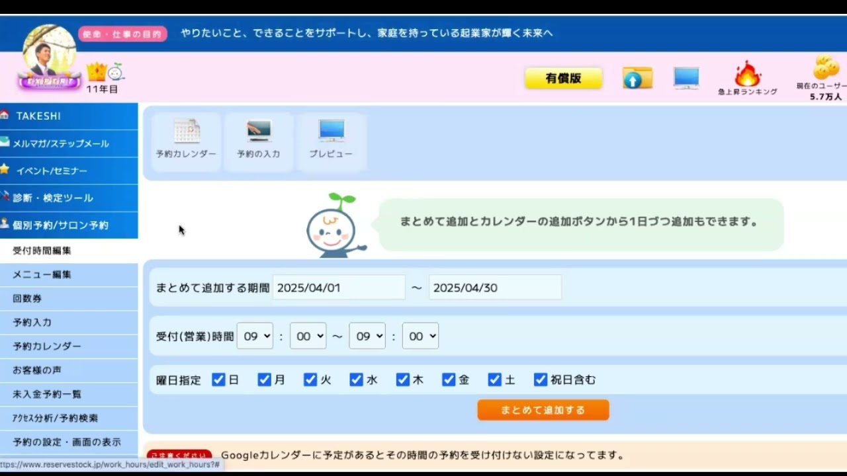Open the orange upload folder icon
847x476 pixels.
tap(636, 77)
